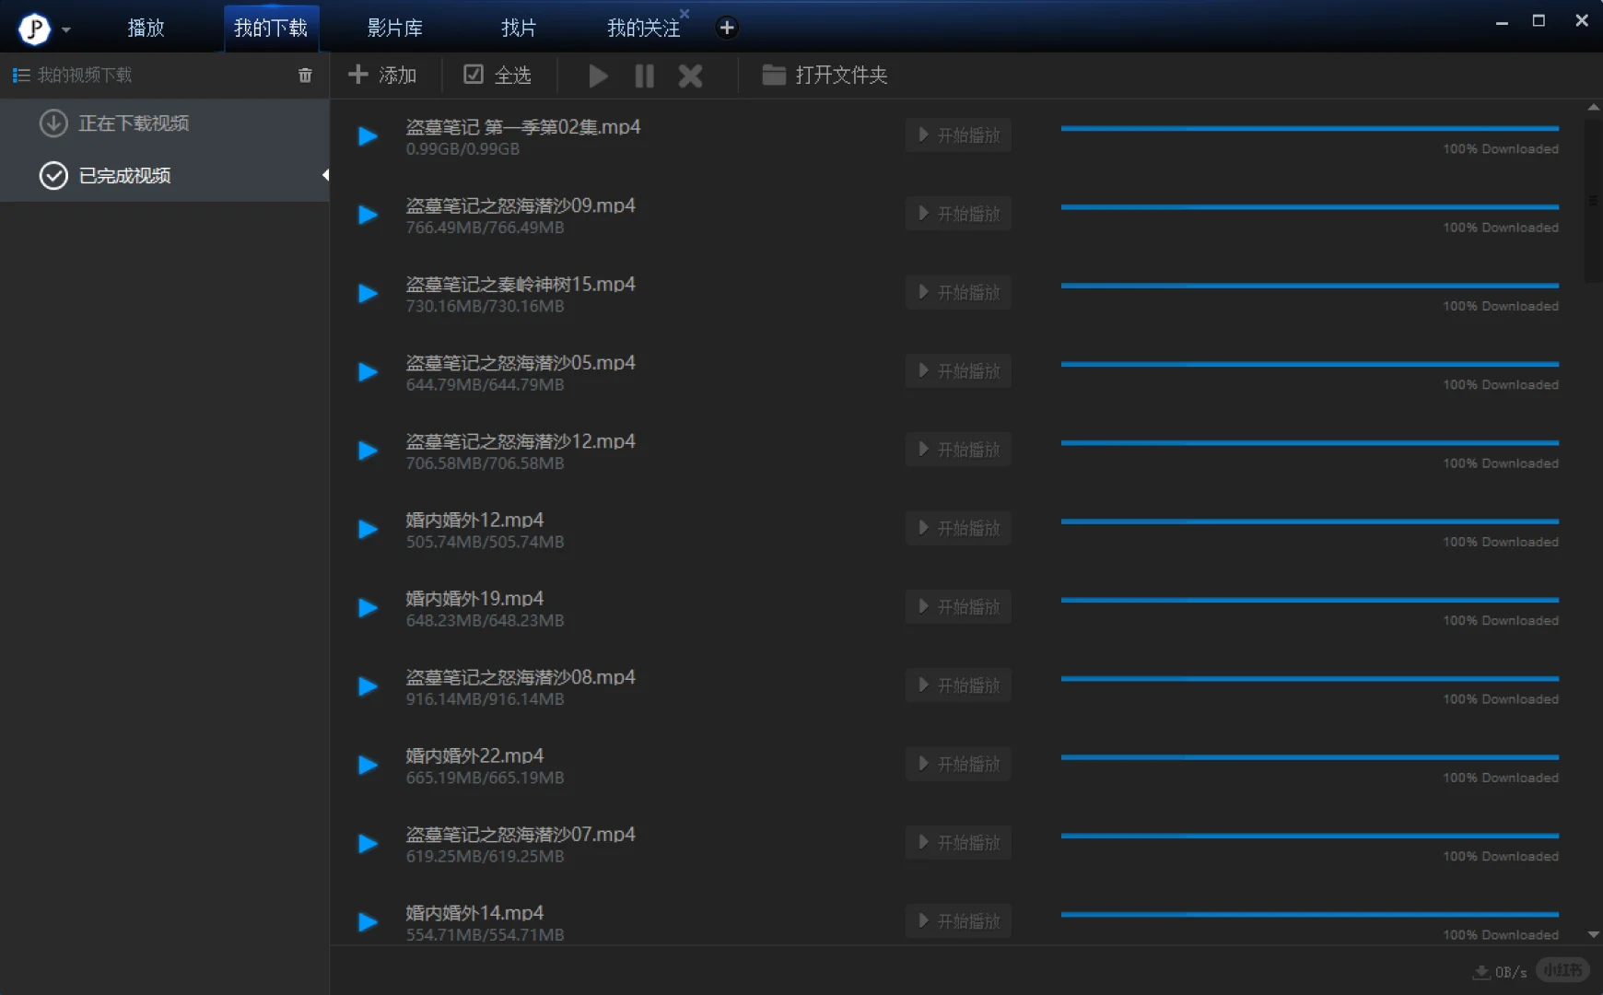Viewport: 1603px width, 995px height.
Task: Show 已完成视频 list
Action: [165, 175]
